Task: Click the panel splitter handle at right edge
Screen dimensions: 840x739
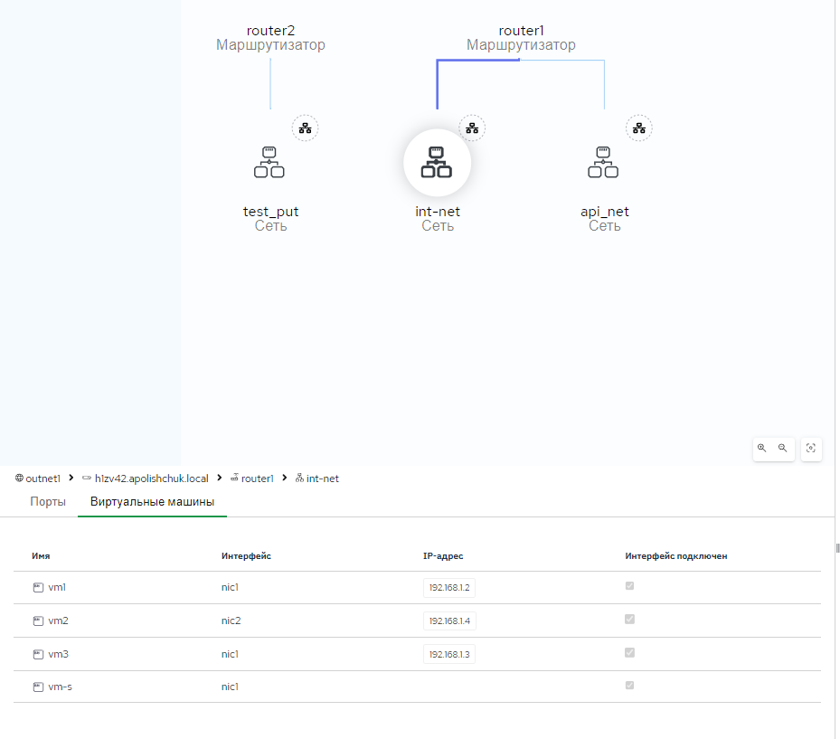Action: pos(837,547)
